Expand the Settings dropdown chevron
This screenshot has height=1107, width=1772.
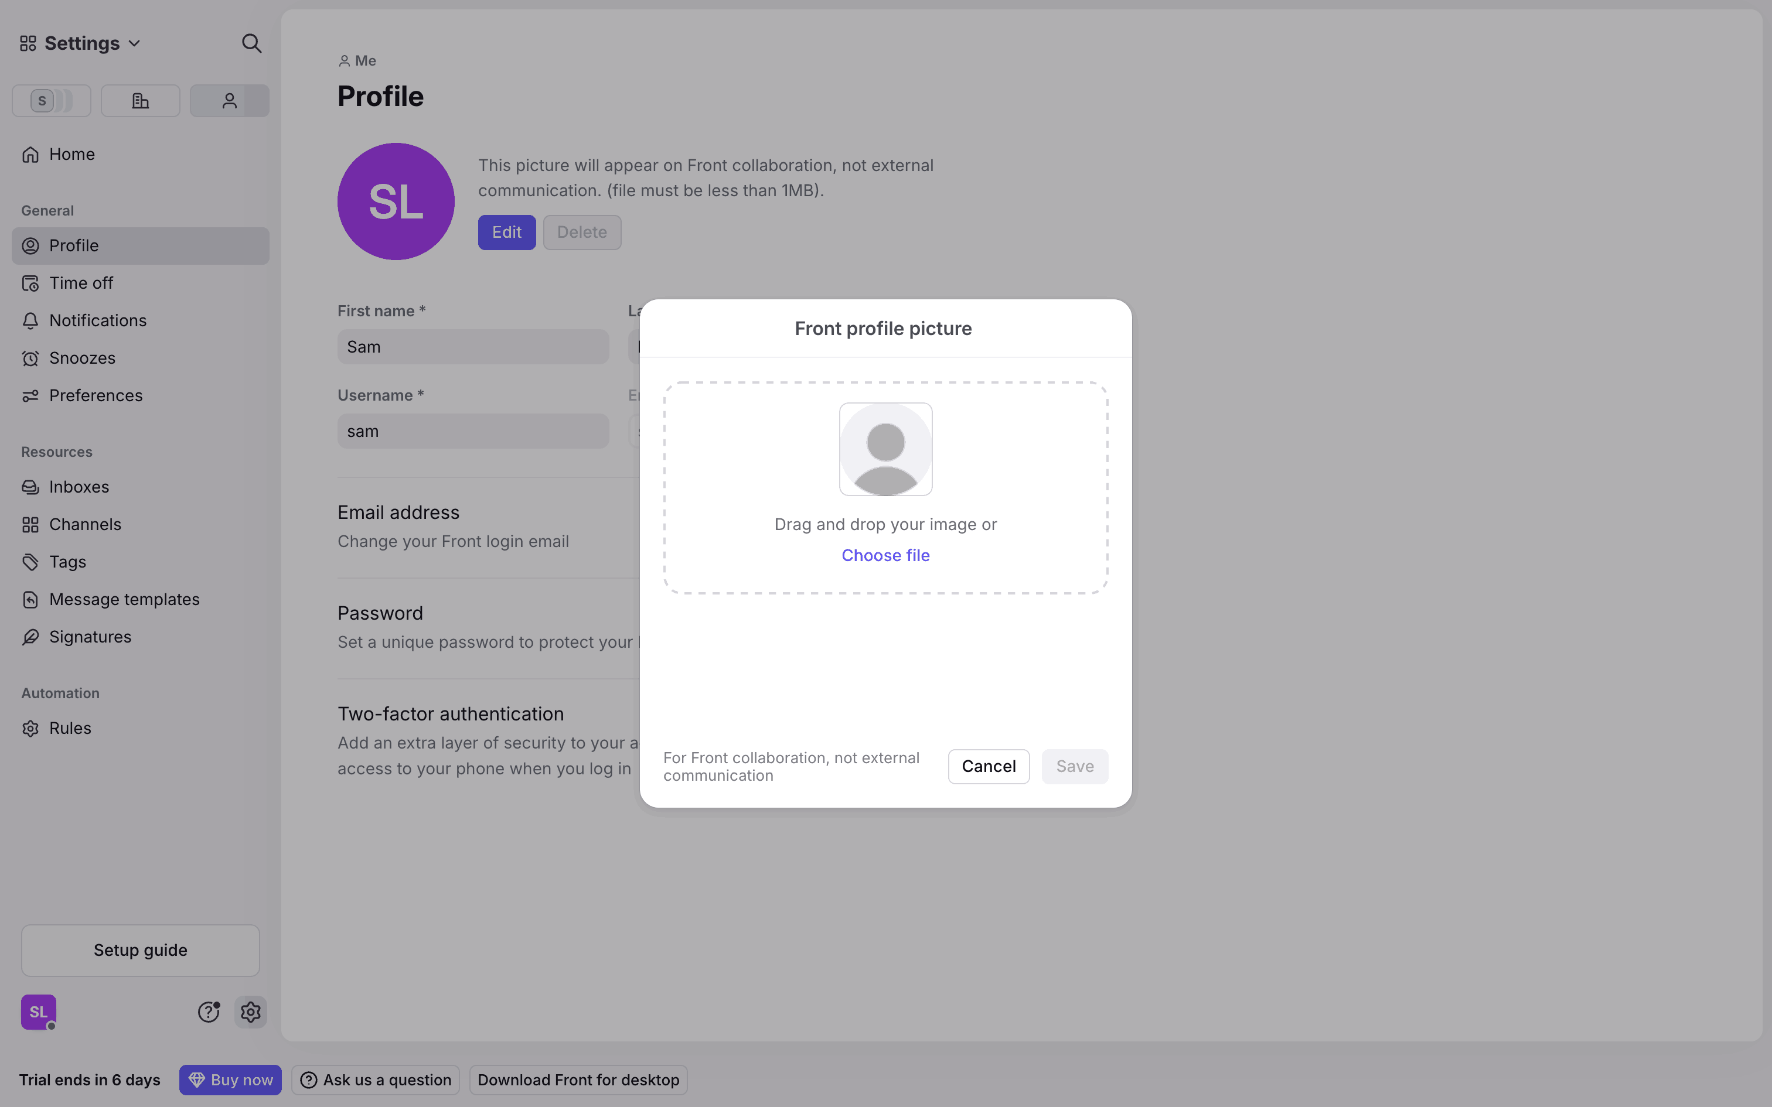[x=135, y=44]
